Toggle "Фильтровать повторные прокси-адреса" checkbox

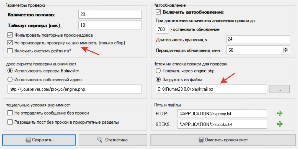pyautogui.click(x=10, y=35)
